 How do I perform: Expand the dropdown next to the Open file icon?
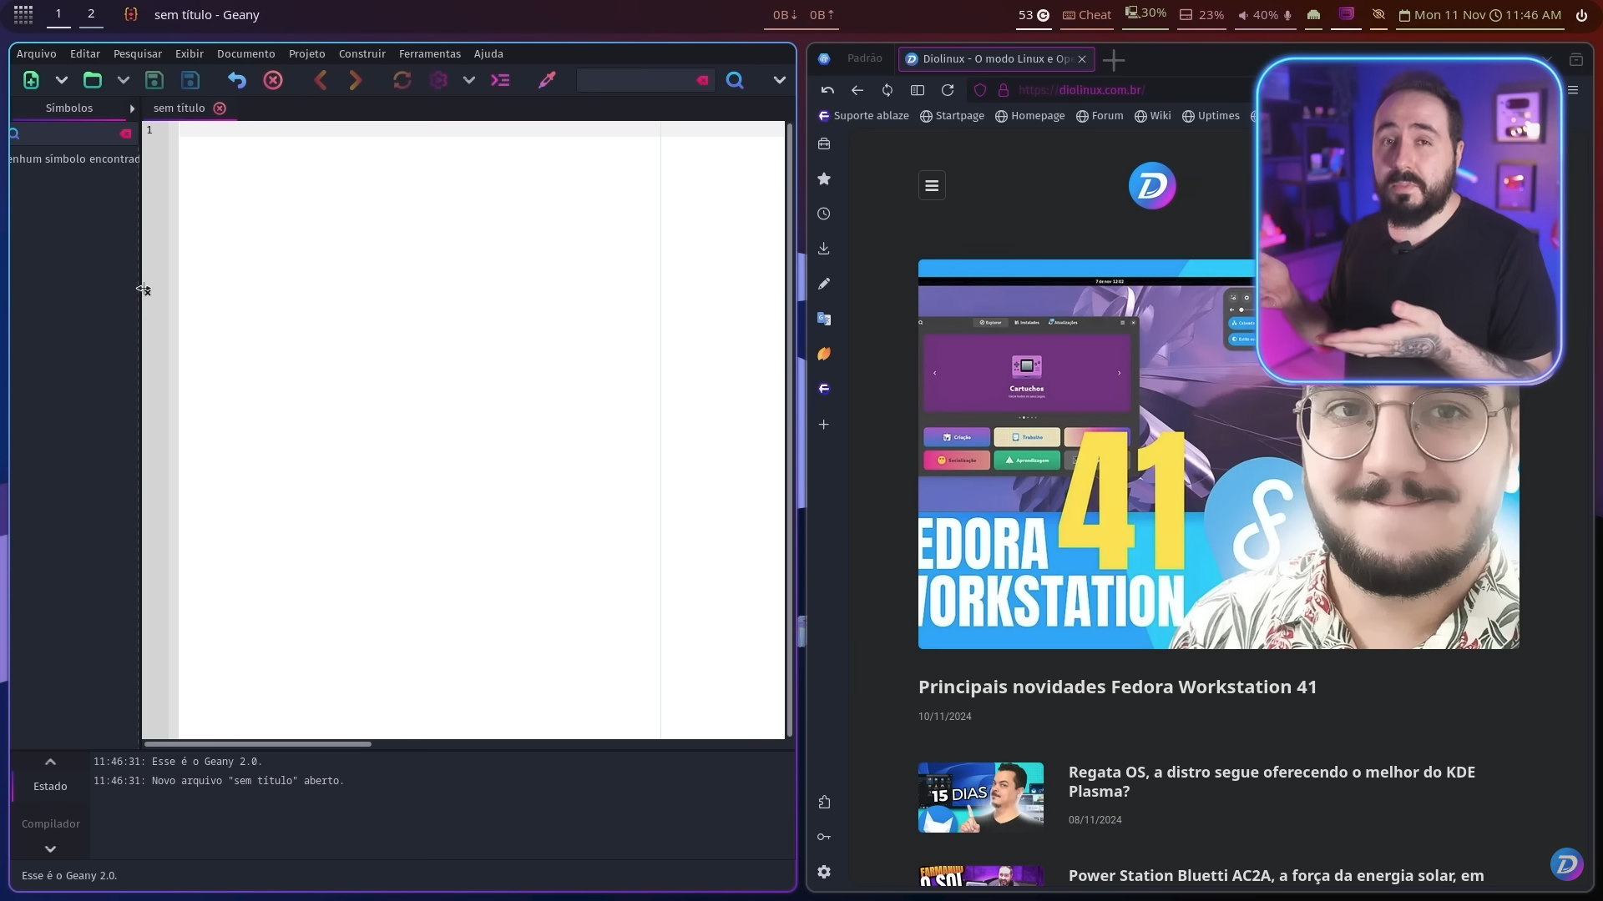coord(124,80)
